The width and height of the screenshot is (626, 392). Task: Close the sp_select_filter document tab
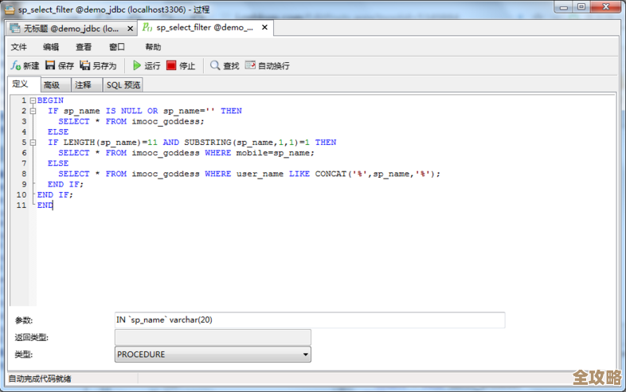pyautogui.click(x=264, y=28)
